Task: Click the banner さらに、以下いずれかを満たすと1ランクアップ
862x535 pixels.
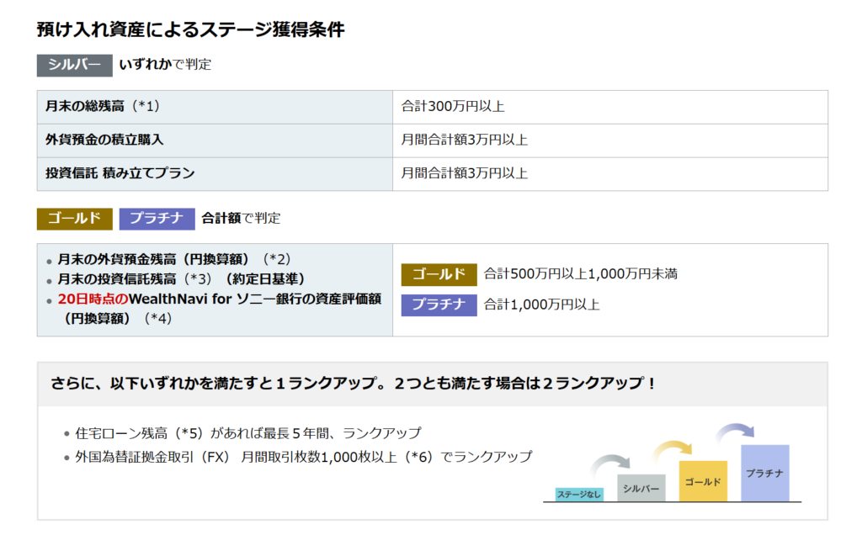Action: [x=433, y=384]
